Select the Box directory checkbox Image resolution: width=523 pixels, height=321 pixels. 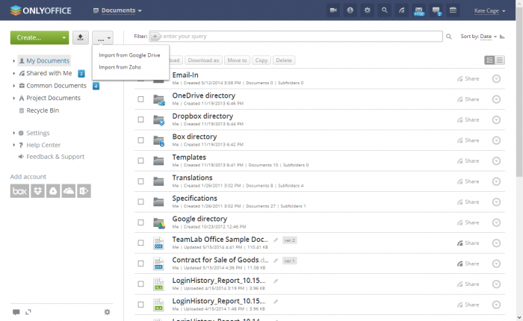click(x=140, y=140)
